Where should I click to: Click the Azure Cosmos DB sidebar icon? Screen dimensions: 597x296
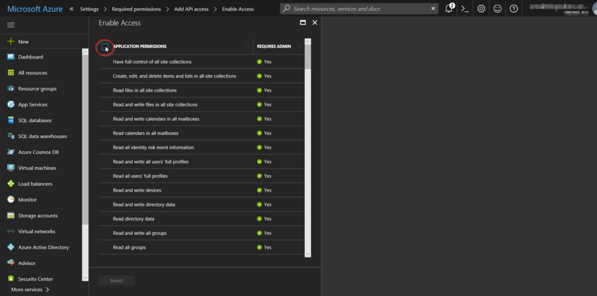click(x=11, y=152)
